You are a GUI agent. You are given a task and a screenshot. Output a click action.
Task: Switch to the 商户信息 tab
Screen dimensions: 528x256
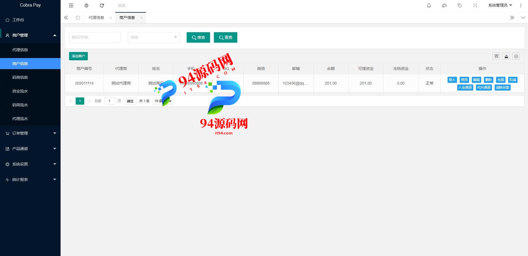coord(127,18)
